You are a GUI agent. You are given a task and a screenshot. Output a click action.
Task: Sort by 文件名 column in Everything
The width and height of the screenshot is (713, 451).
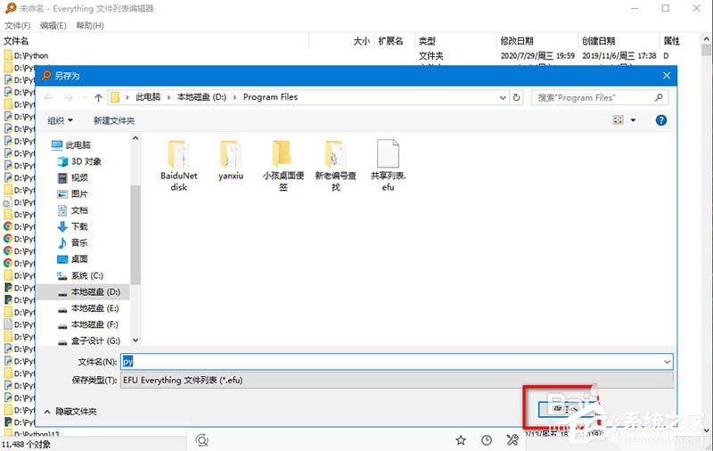[155, 41]
